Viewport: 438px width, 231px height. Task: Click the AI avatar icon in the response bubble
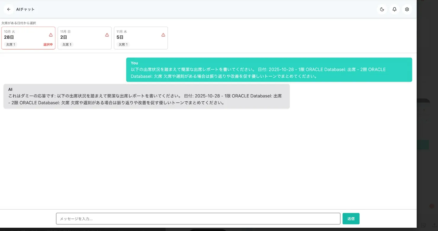click(11, 89)
